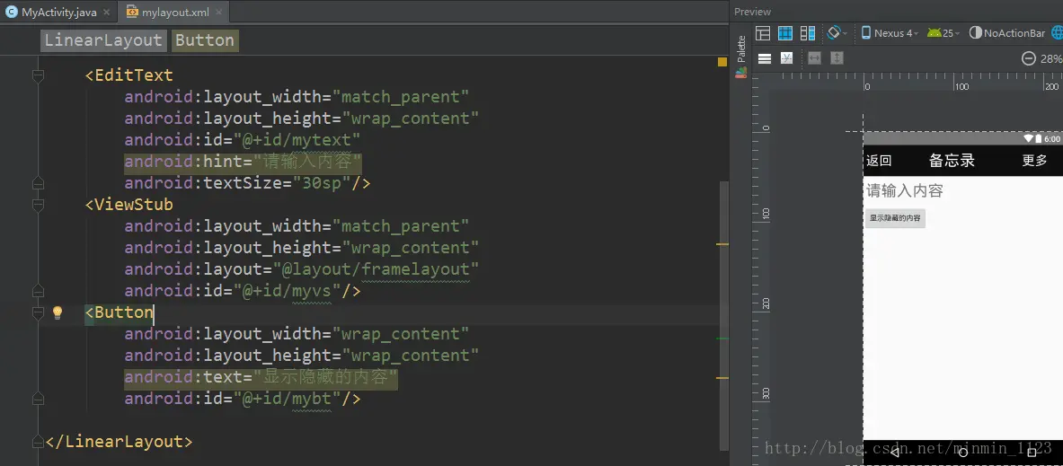Click the textSize "30sp" value

[x=322, y=183]
